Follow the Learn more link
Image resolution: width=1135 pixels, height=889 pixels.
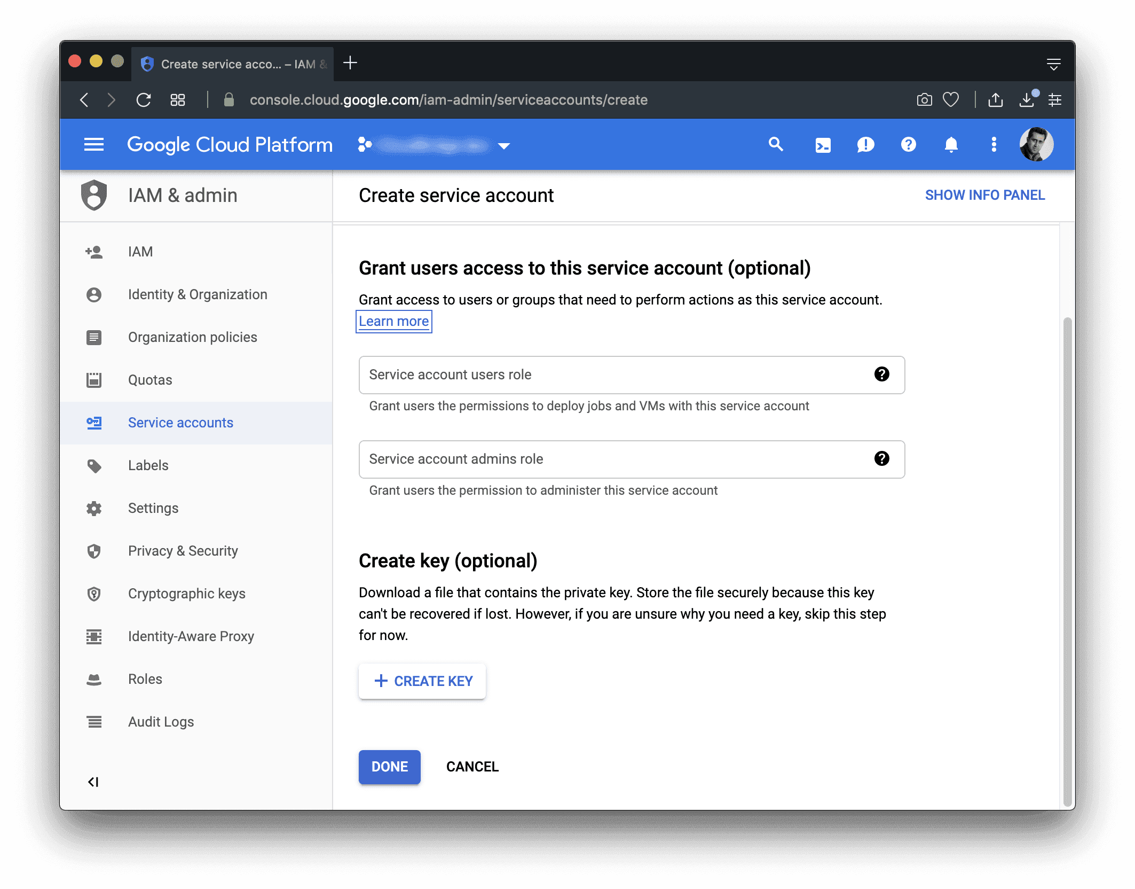pos(393,322)
